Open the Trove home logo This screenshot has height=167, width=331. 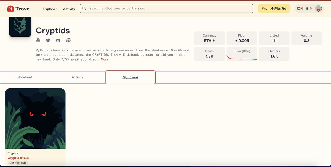pyautogui.click(x=18, y=9)
